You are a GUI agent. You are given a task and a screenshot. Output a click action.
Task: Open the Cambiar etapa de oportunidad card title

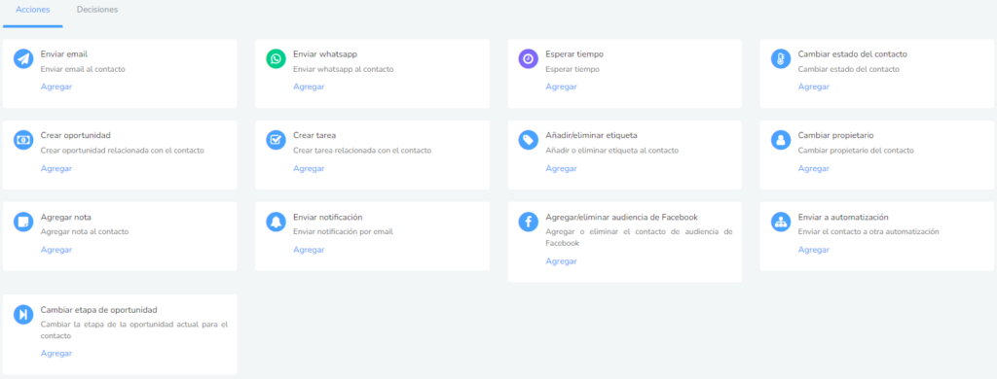click(x=98, y=309)
